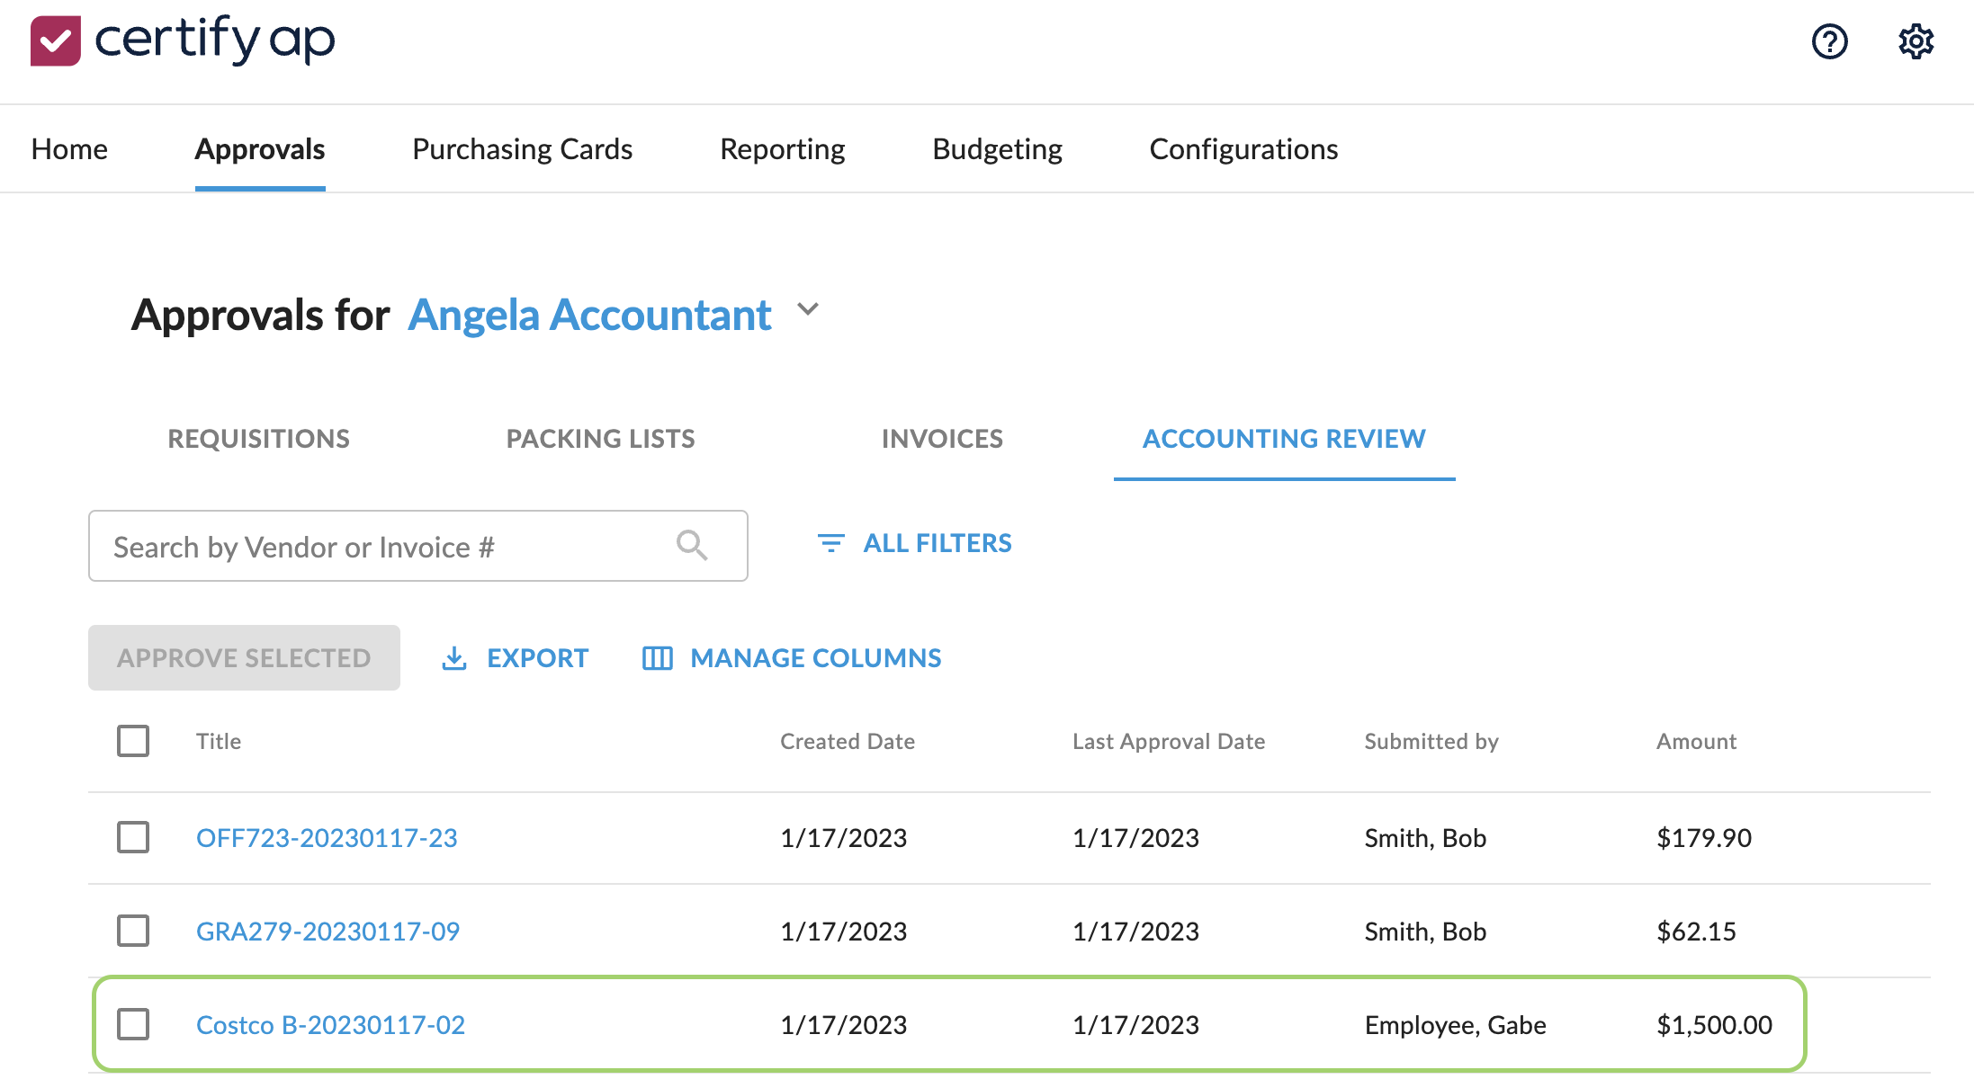Screen dimensions: 1974x1088
Task: Click Manage Columns text button
Action: click(x=816, y=658)
